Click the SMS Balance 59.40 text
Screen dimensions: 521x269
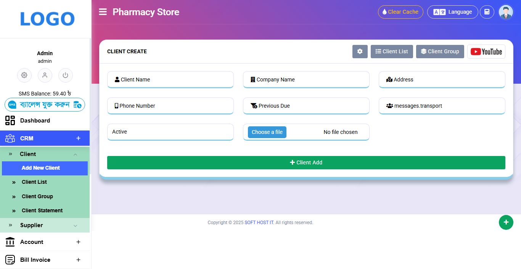[x=45, y=94]
